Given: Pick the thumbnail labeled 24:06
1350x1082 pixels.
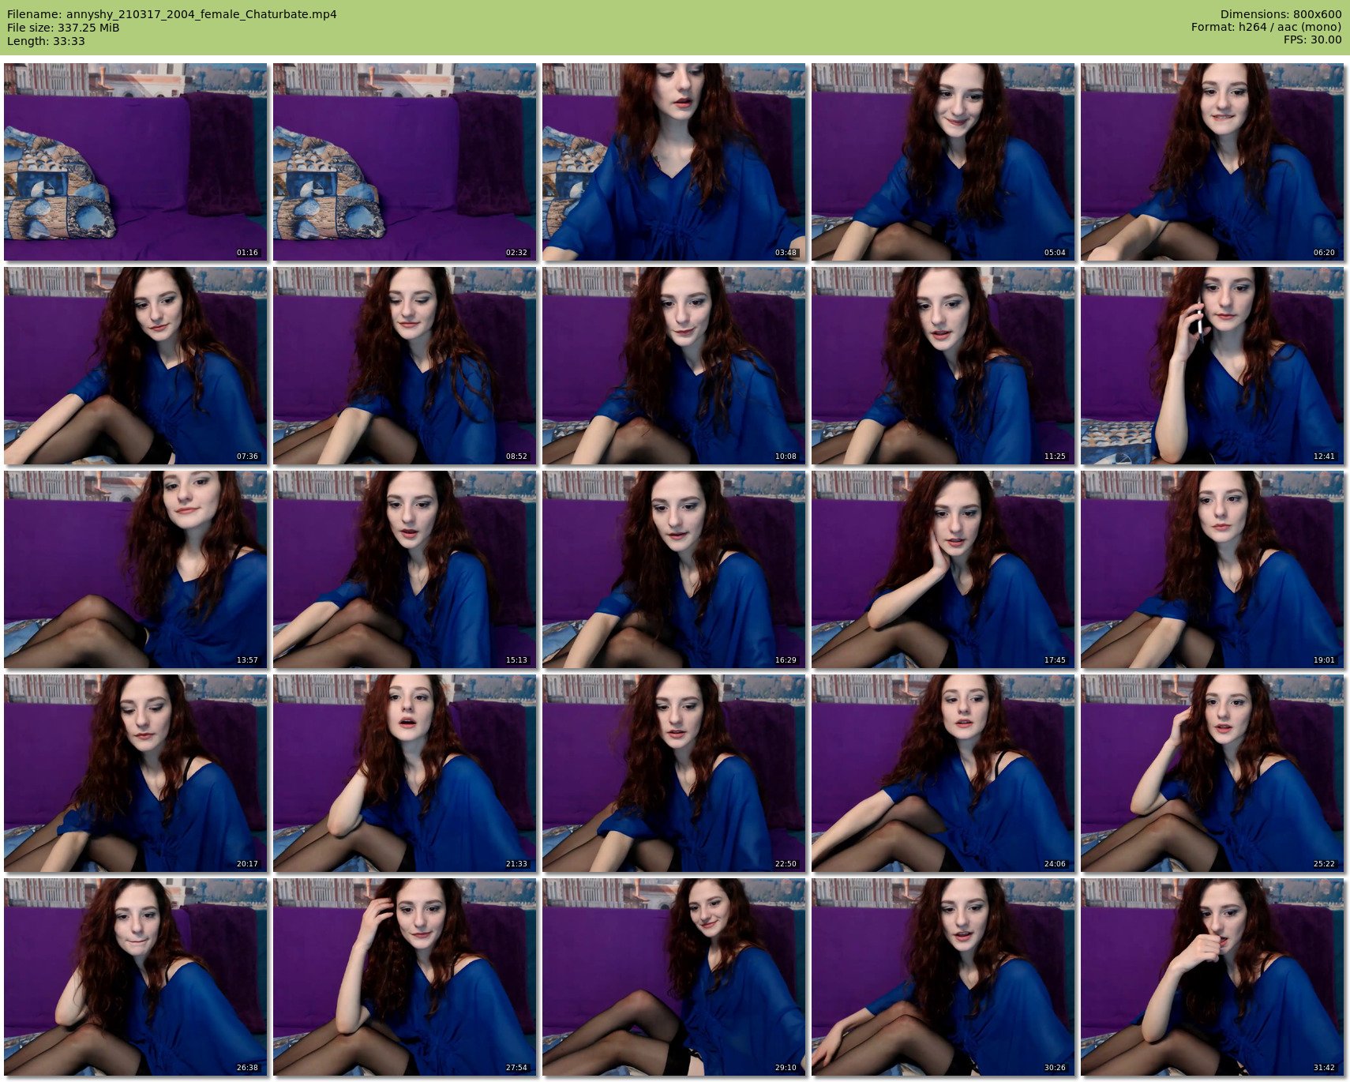Looking at the screenshot, I should (x=943, y=773).
